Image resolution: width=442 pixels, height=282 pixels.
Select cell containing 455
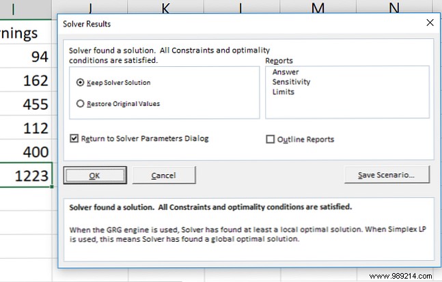tap(26, 103)
